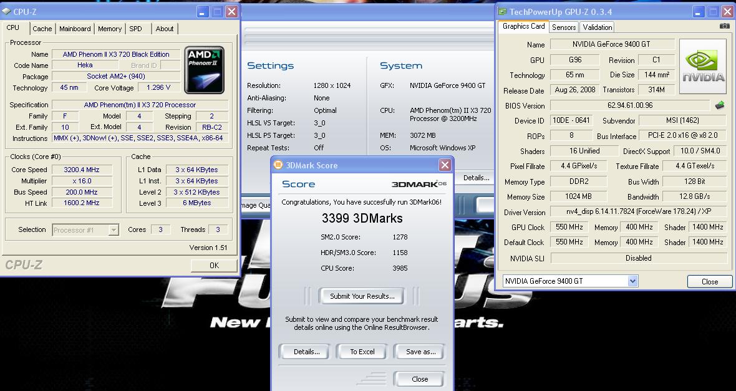736x391 pixels.
Task: Click the Driver Version field in GPU-Z
Action: pos(638,211)
